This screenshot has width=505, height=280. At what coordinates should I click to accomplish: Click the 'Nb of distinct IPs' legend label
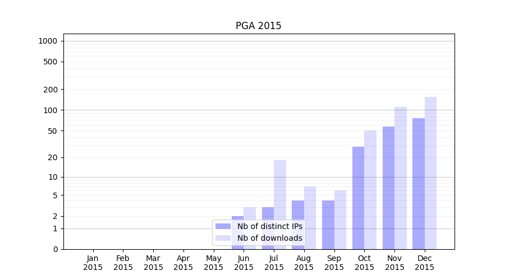click(x=269, y=226)
